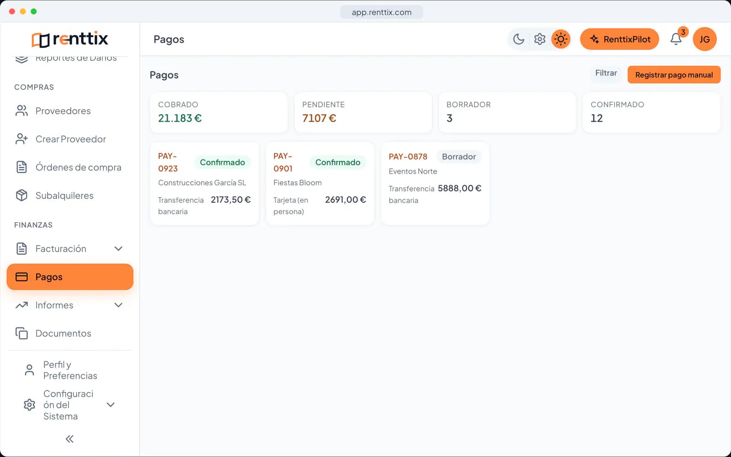Open payment PAY-0923 card

tap(204, 183)
